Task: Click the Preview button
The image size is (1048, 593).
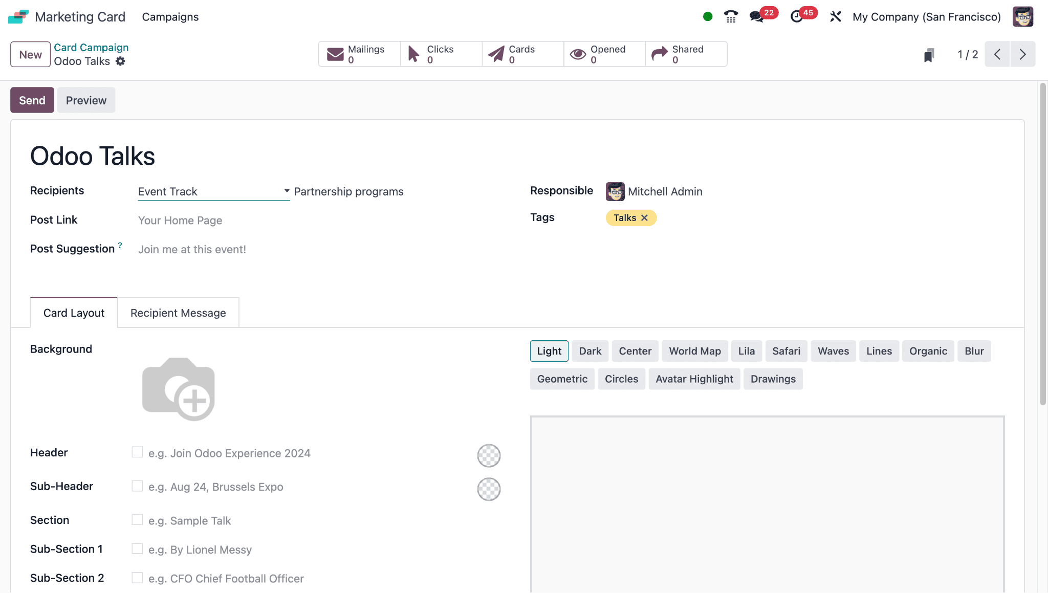Action: click(86, 100)
